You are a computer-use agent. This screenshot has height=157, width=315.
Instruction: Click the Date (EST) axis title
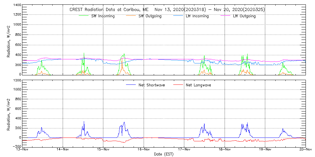164,154
